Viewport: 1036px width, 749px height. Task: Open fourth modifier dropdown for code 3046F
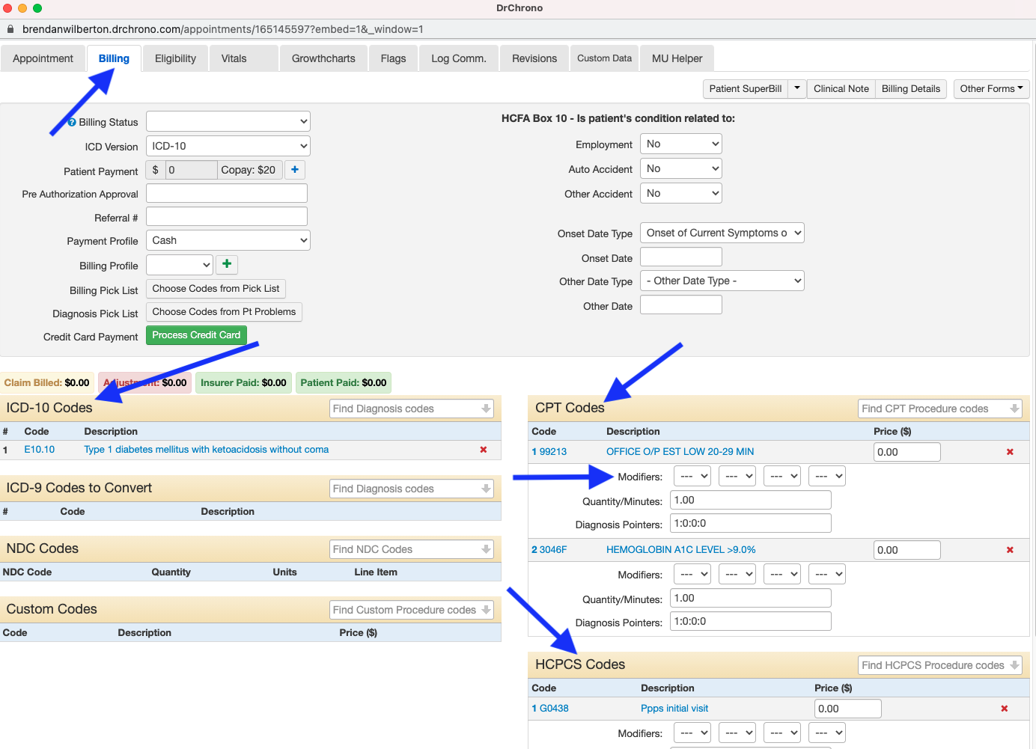(x=827, y=574)
